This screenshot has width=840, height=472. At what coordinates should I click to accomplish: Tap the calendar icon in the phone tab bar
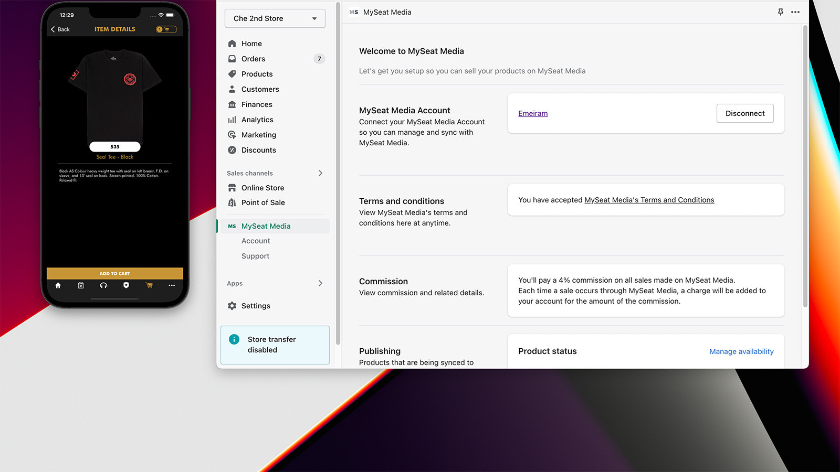[x=81, y=285]
